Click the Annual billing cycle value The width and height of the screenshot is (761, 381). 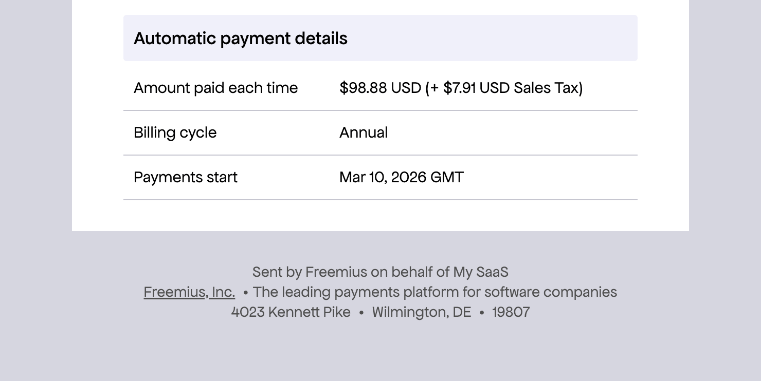(x=364, y=133)
